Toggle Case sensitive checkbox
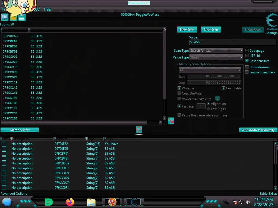 pos(247,61)
